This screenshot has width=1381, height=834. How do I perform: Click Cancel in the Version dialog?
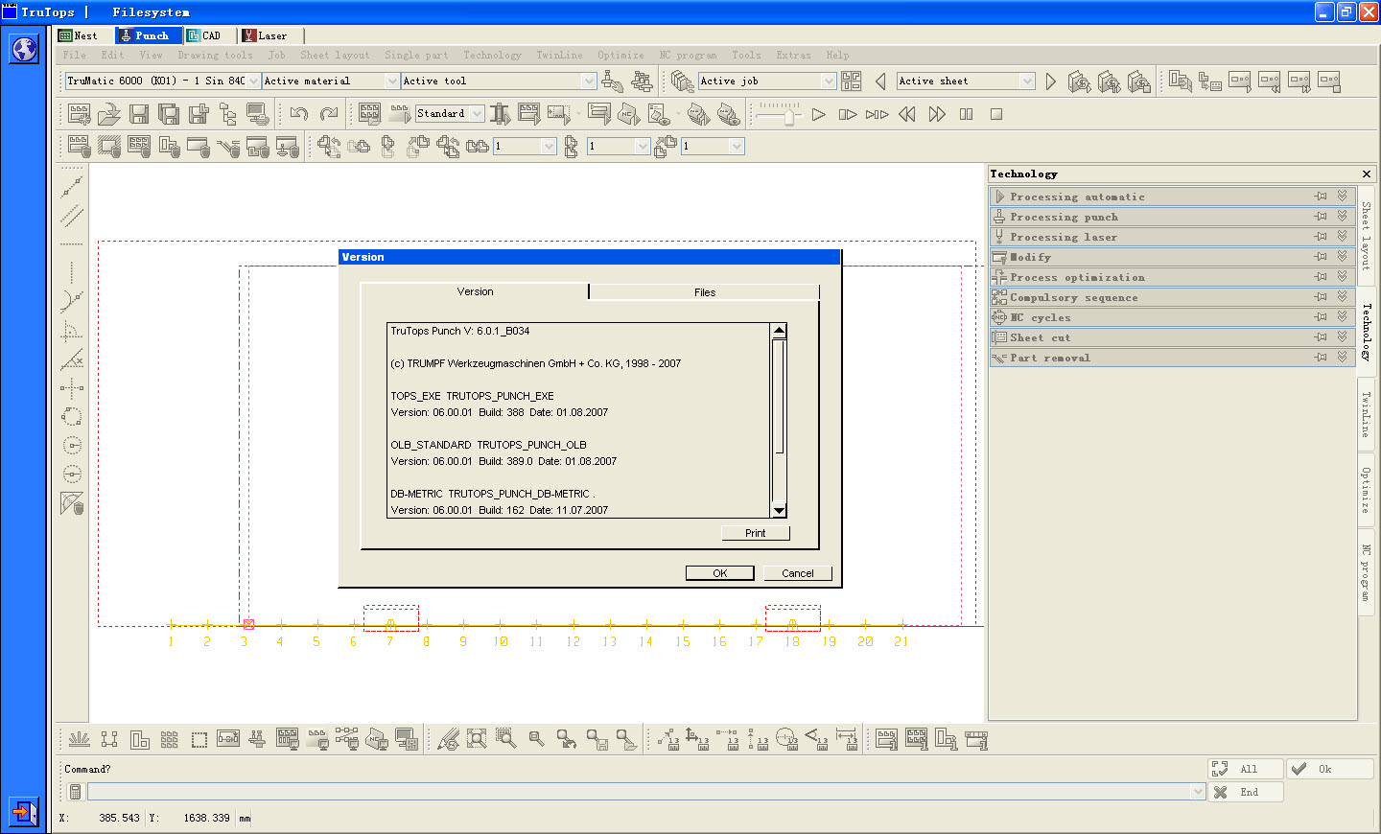pyautogui.click(x=798, y=573)
